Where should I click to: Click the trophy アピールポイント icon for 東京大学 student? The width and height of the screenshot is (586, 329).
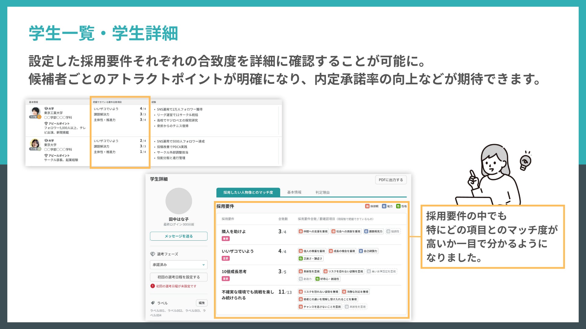(x=46, y=156)
